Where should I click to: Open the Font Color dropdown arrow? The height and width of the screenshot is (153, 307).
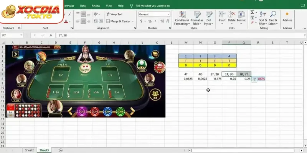point(70,21)
